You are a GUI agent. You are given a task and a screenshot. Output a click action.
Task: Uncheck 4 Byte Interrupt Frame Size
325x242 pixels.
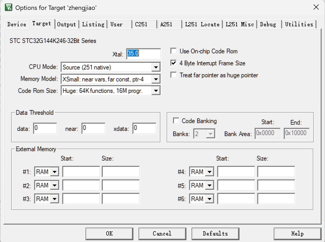(x=173, y=63)
